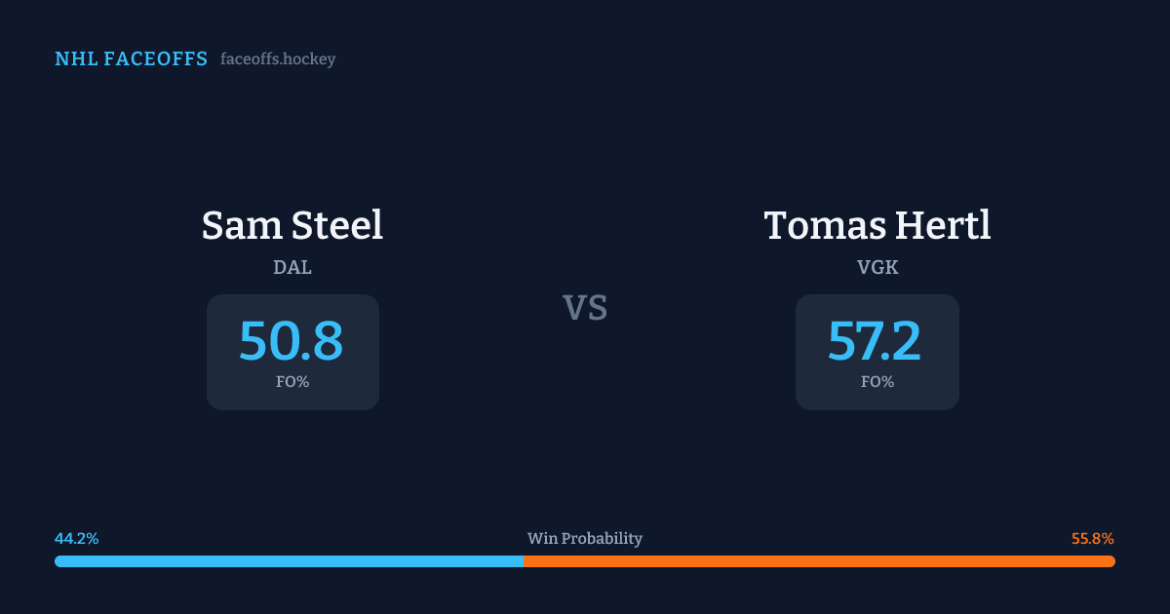Click the VGK team abbreviation
This screenshot has width=1170, height=614.
pyautogui.click(x=877, y=267)
